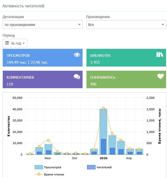Open the Детализация dropdown 'по произведениям'
Image resolution: width=167 pixels, height=178 pixels.
tap(43, 24)
